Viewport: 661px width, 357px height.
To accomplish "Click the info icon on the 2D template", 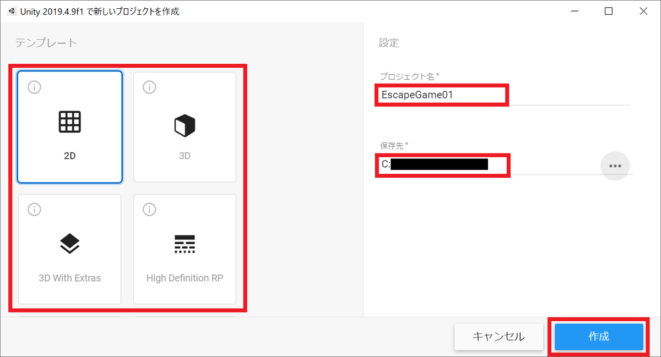I will point(34,86).
